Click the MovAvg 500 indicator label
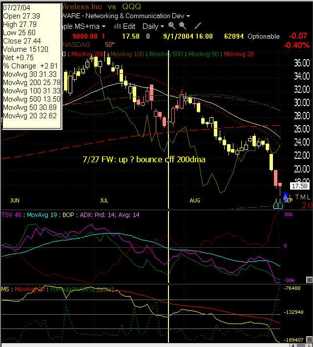Image resolution: width=313 pixels, height=347 pixels. [x=166, y=54]
